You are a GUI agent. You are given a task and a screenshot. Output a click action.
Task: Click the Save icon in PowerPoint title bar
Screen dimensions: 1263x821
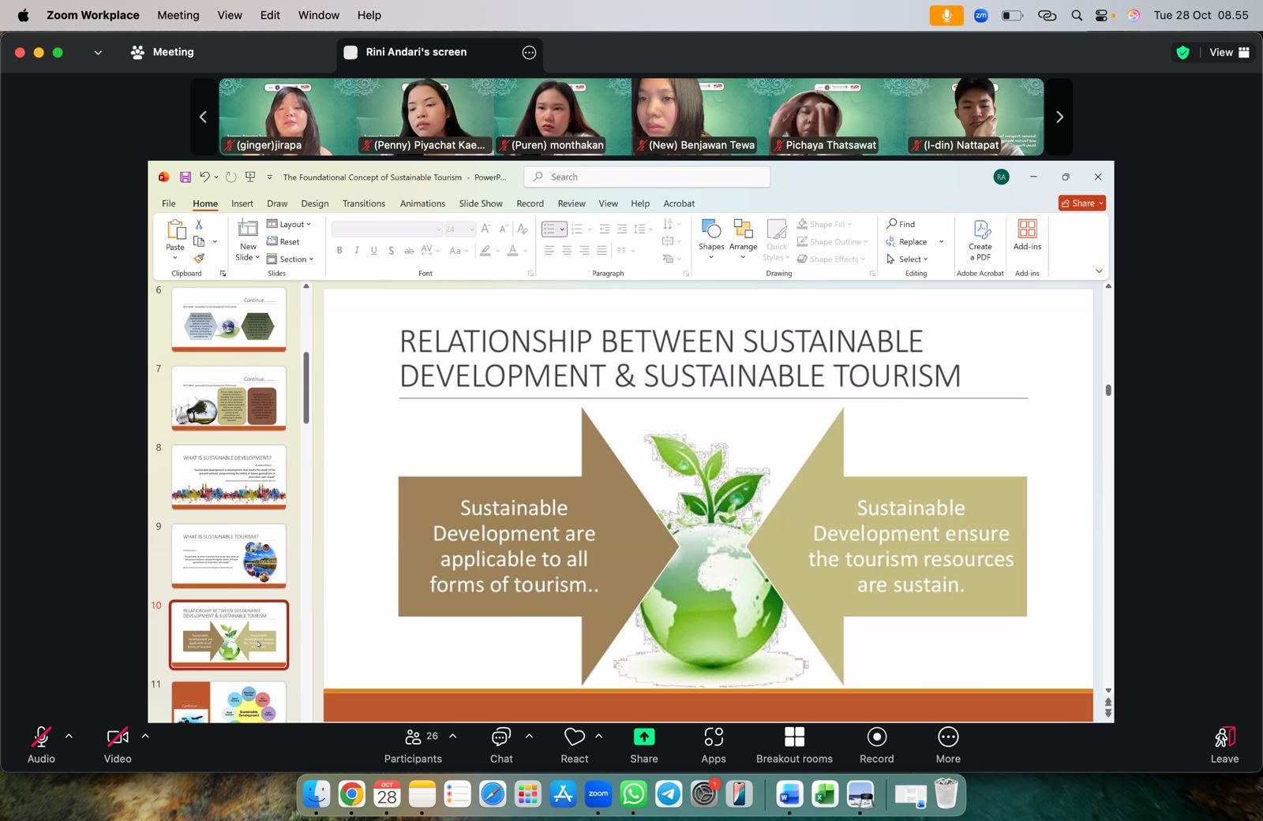[x=186, y=177]
